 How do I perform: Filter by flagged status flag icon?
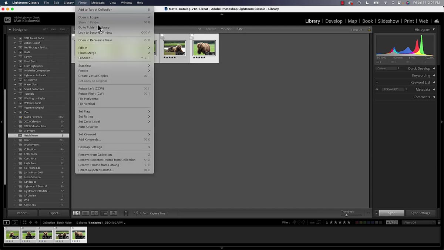pos(294,222)
